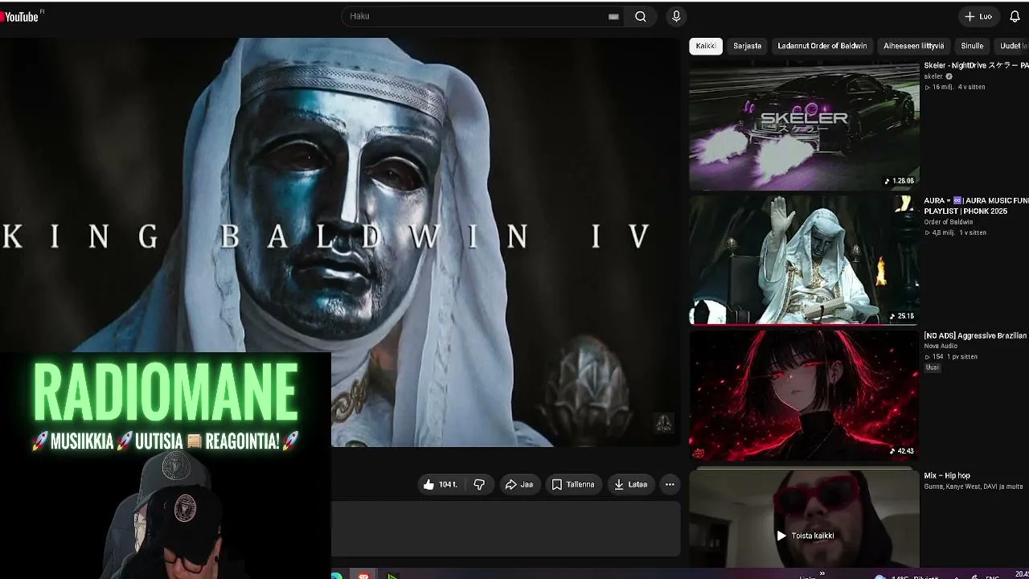Click the King Baldwin IV video player
Image resolution: width=1029 pixels, height=579 pixels.
340,241
